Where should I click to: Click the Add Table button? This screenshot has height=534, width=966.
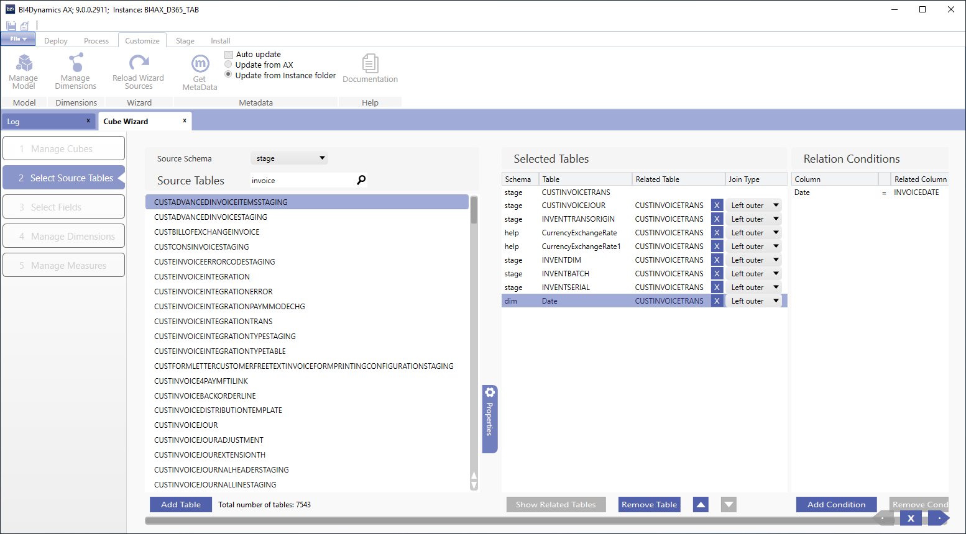181,505
